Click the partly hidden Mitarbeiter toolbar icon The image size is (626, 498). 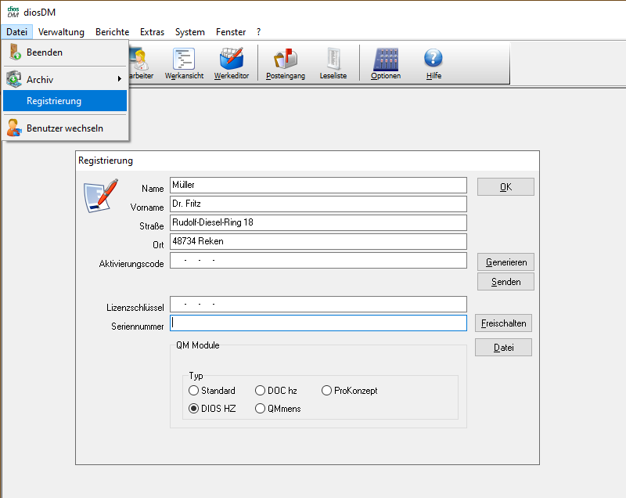pos(142,63)
